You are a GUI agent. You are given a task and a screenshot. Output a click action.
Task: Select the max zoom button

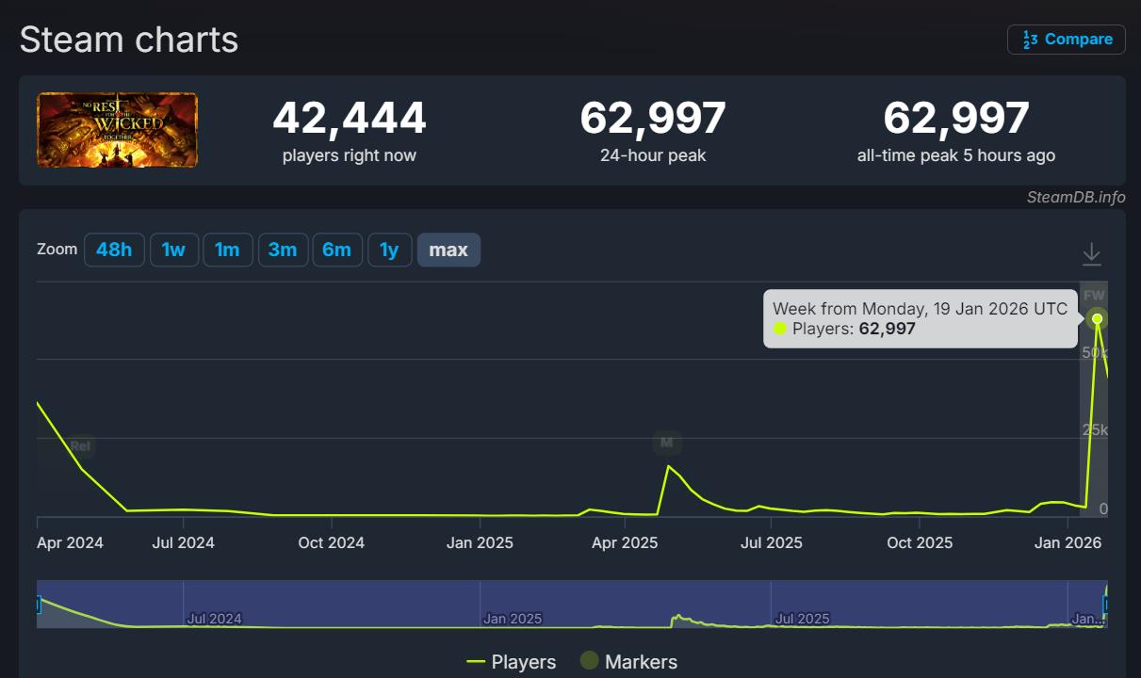pos(448,250)
